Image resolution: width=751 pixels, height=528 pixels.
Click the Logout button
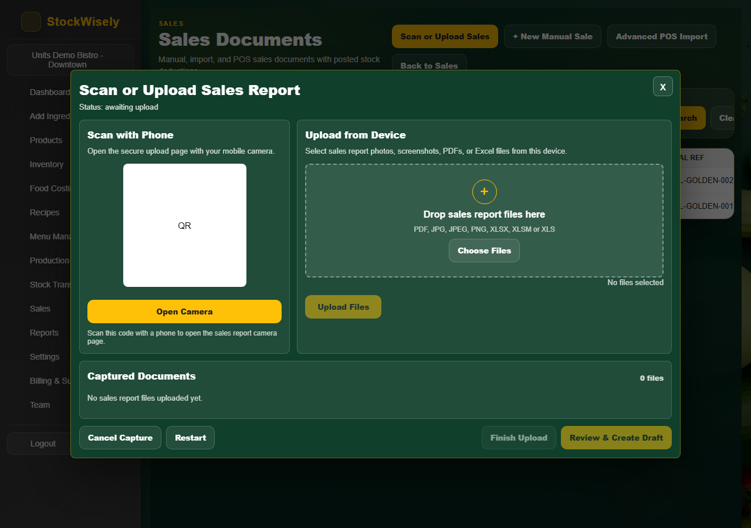point(39,444)
